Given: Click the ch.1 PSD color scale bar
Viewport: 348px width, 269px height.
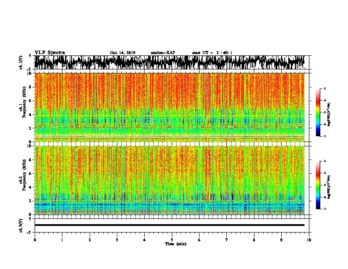Looking at the screenshot, I should point(318,113).
